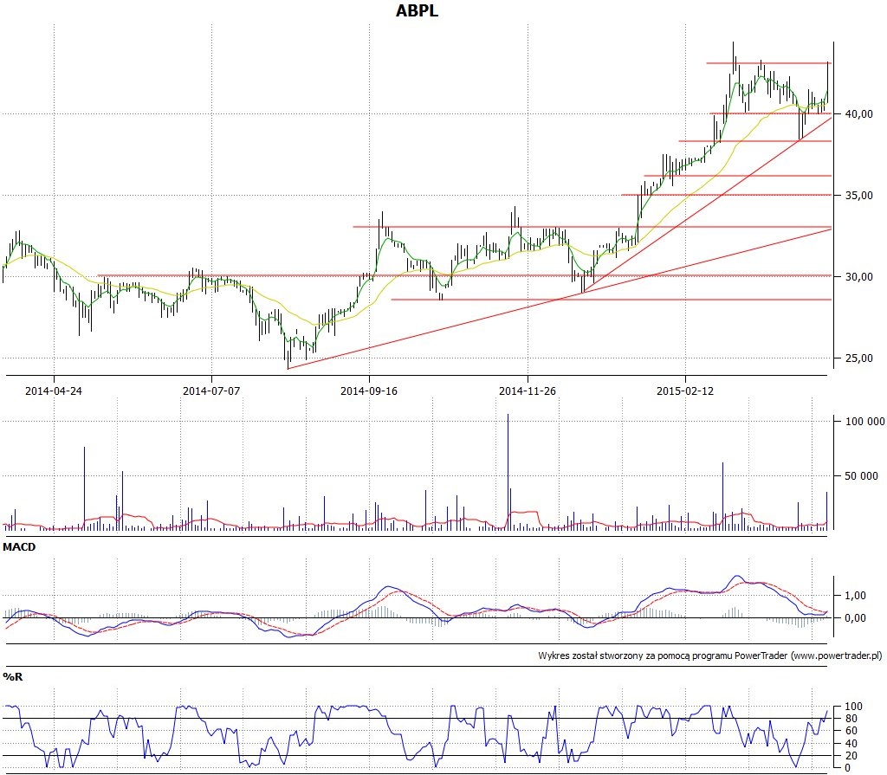Select the 2014-11-26 date label
The height and width of the screenshot is (775, 887).
coord(528,391)
